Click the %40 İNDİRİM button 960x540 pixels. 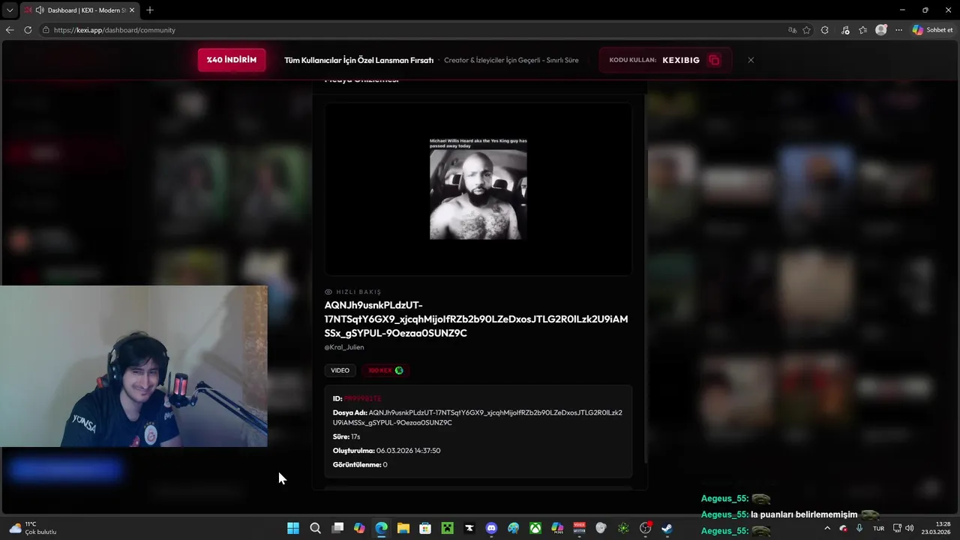[x=232, y=60]
